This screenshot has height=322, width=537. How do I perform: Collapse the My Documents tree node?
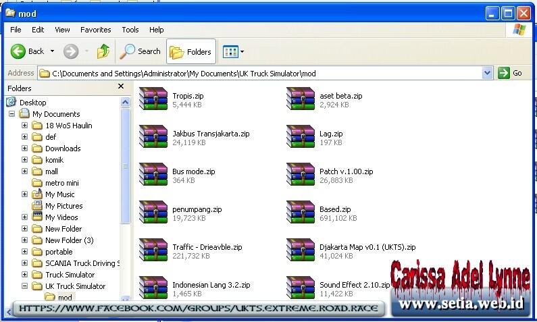point(12,113)
